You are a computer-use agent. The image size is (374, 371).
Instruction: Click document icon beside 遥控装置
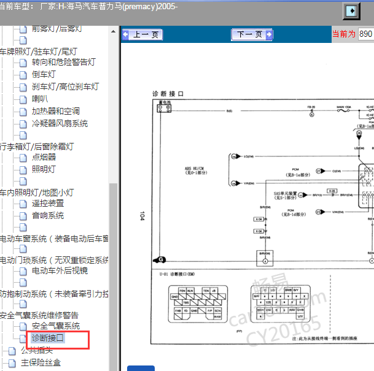23,204
